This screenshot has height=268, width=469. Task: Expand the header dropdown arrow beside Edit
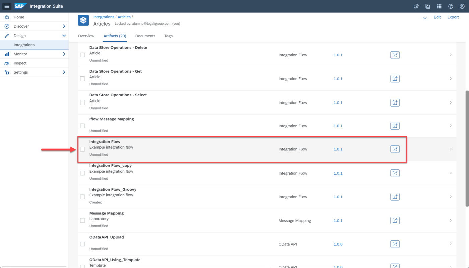[x=425, y=18]
